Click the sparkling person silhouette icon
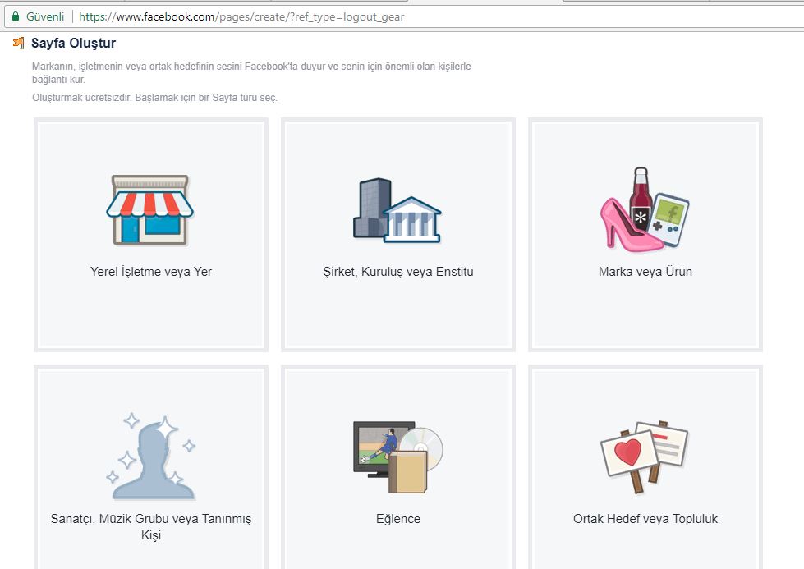This screenshot has height=569, width=804. point(151,457)
